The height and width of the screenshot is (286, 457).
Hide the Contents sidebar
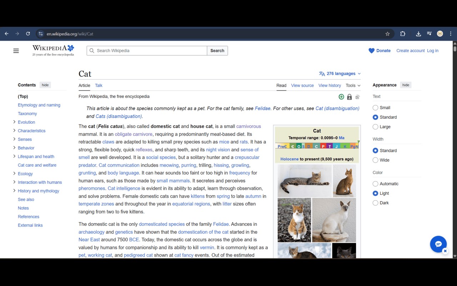[x=45, y=85]
